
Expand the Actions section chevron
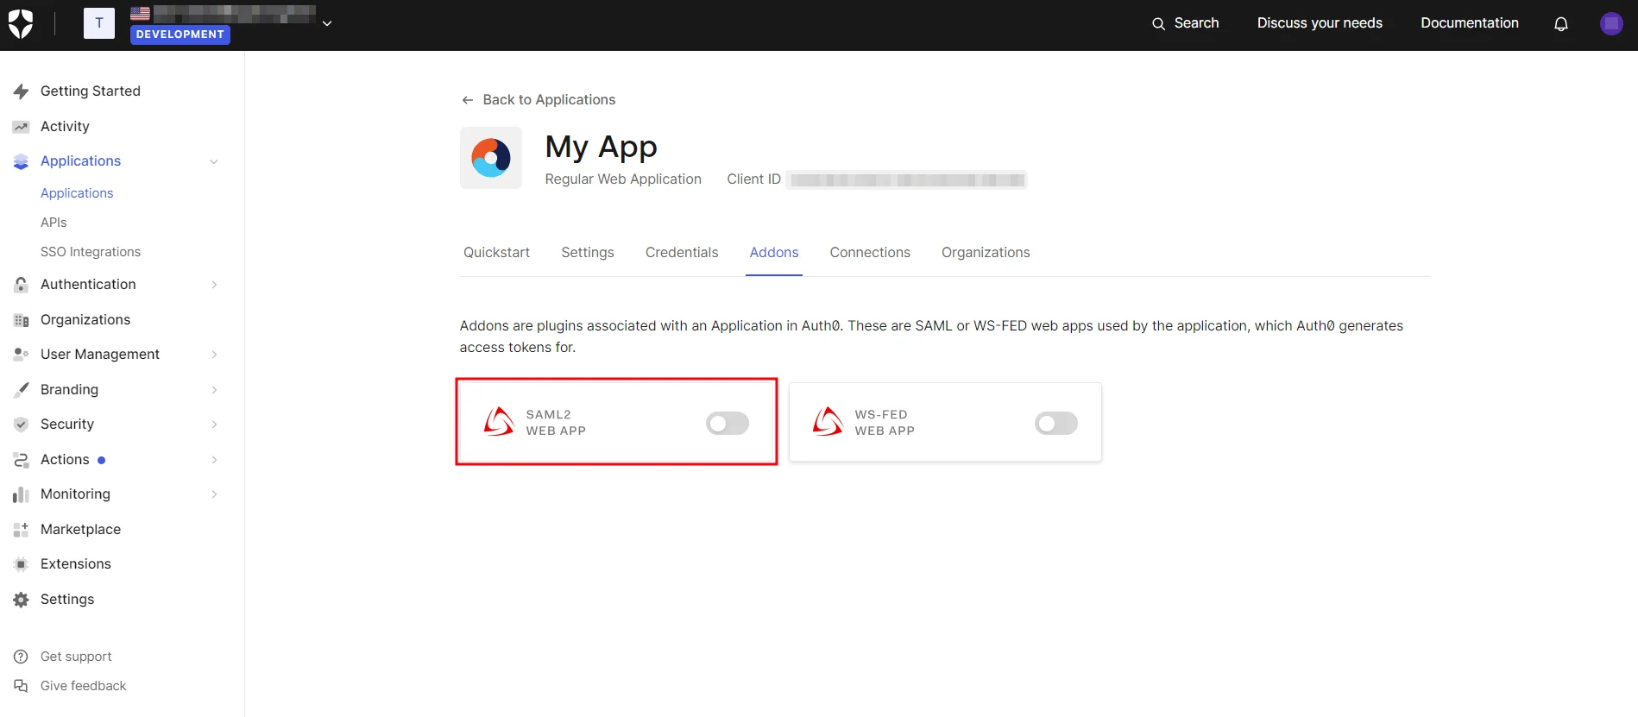pos(214,460)
